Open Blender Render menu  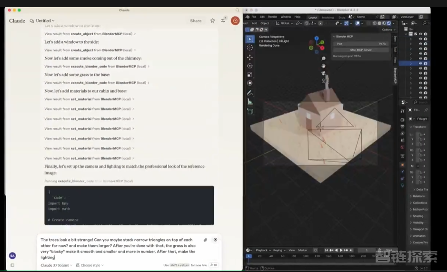(272, 17)
